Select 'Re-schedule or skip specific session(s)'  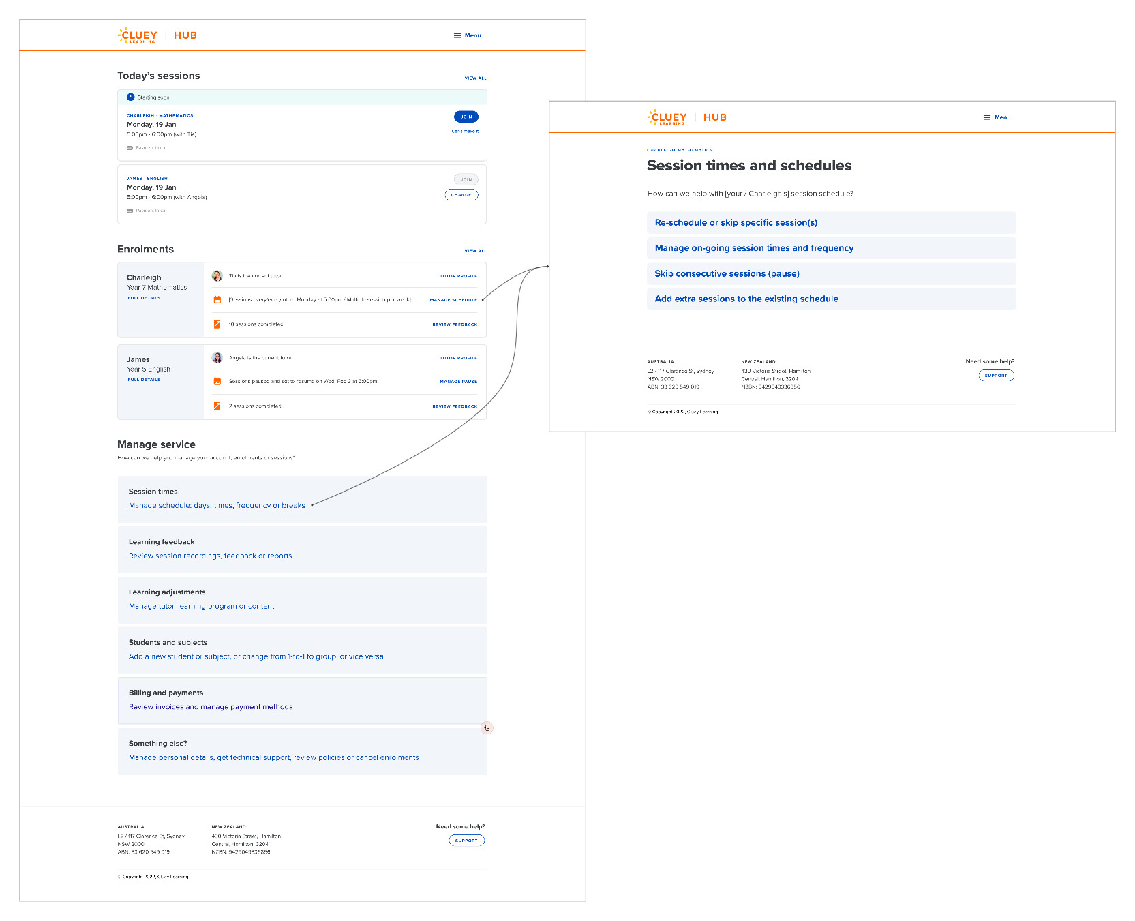pos(831,223)
